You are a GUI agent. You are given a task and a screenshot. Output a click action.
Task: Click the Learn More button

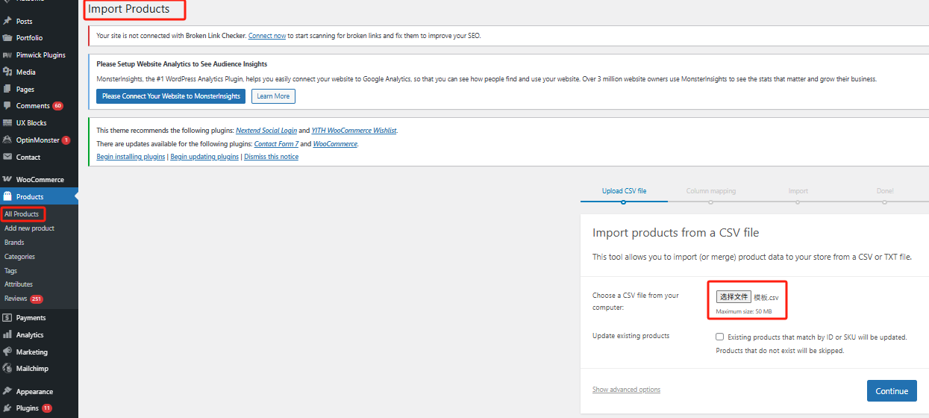[273, 96]
